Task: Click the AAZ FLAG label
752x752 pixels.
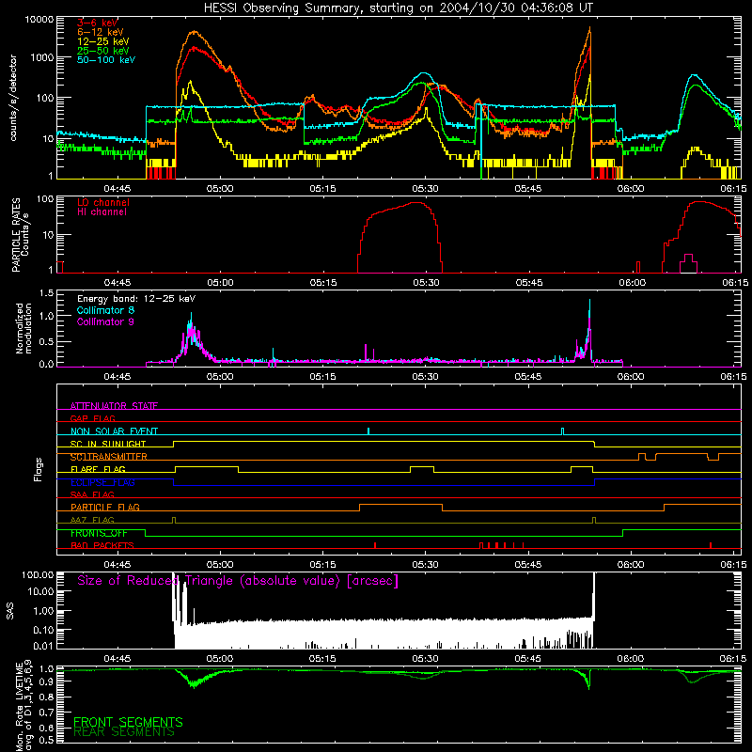Action: tap(92, 520)
